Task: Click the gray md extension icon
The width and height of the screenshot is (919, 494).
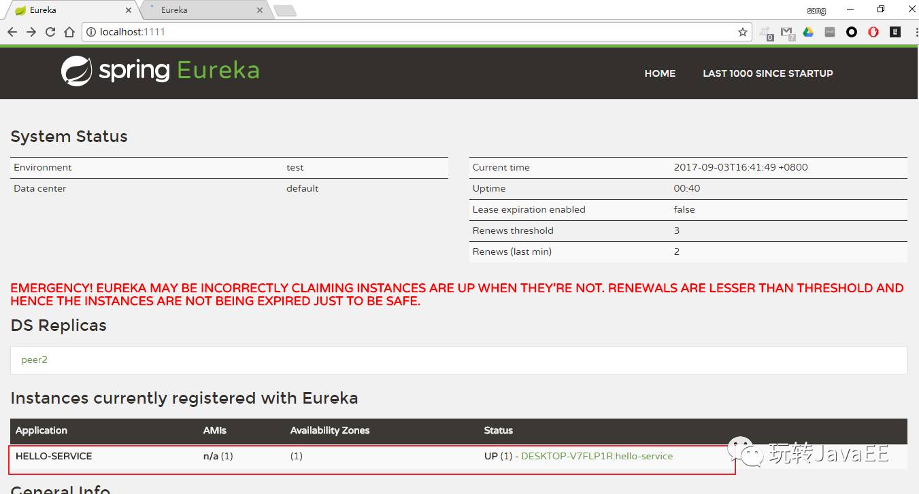Action: (x=830, y=32)
